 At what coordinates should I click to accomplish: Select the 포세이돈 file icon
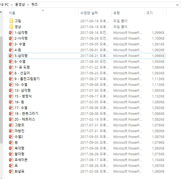11,160
